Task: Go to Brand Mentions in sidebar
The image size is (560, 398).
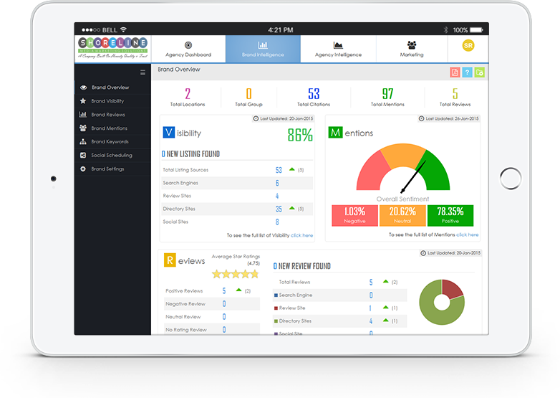Action: [109, 128]
